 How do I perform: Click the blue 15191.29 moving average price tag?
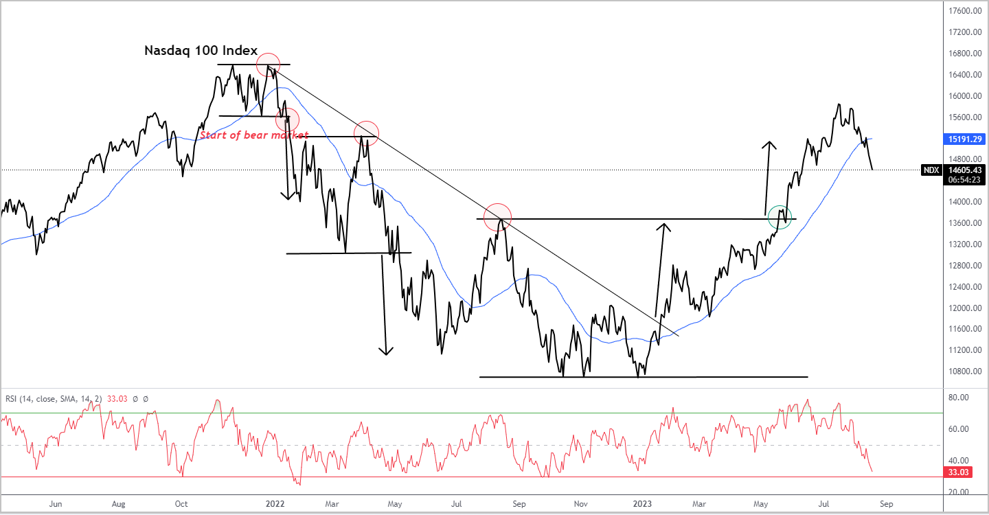[965, 139]
